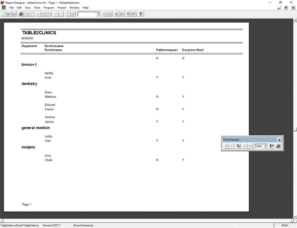Click the Report wizard toolbar icon
The height and width of the screenshot is (228, 297).
pyautogui.click(x=122, y=14)
